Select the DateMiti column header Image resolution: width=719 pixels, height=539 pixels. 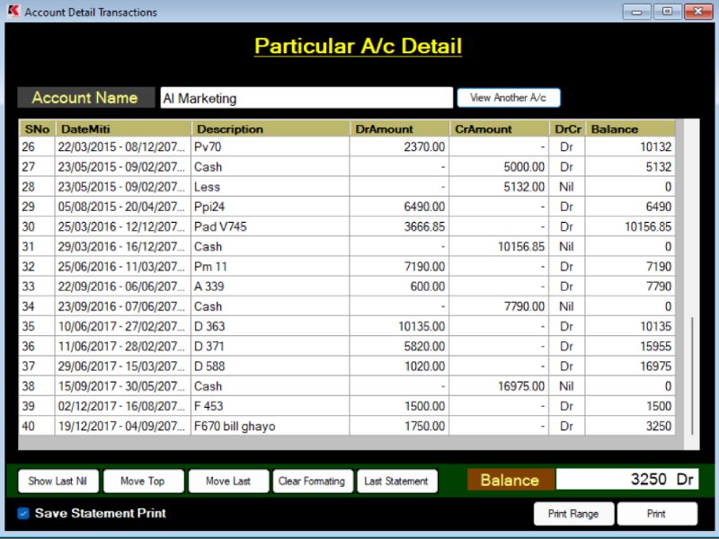coord(124,129)
